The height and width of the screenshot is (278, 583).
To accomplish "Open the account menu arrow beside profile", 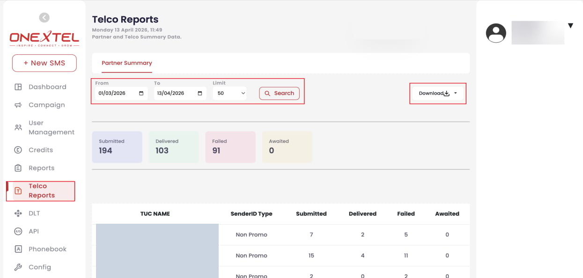I will (x=570, y=26).
